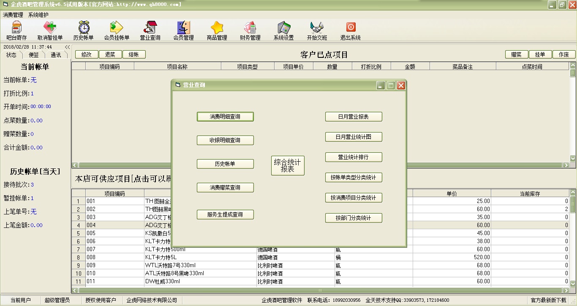Open the 系统维护 menu
Screen dimensions: 577x306
(x=38, y=15)
